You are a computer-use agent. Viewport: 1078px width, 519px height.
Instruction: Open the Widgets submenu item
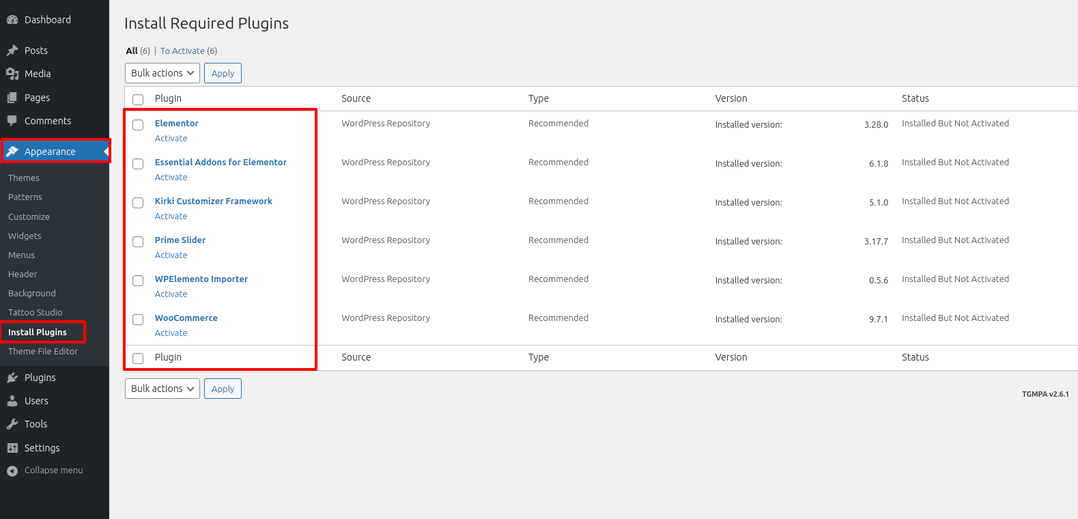pos(25,236)
